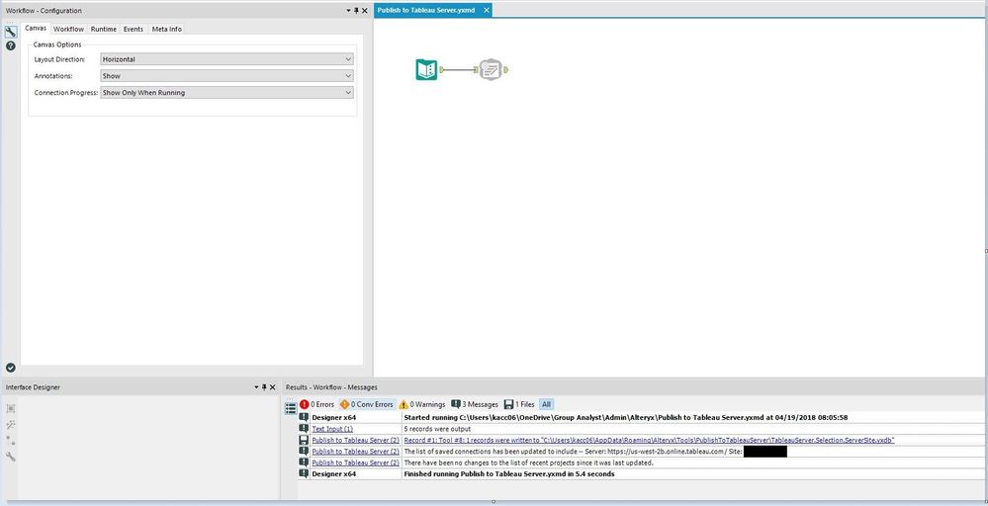
Task: Click the Text Input tool's output anchor
Action: [442, 69]
